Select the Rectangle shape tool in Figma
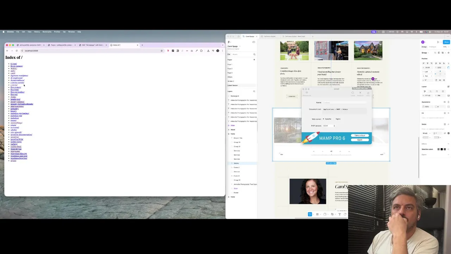This screenshot has height=254, width=451. click(325, 214)
